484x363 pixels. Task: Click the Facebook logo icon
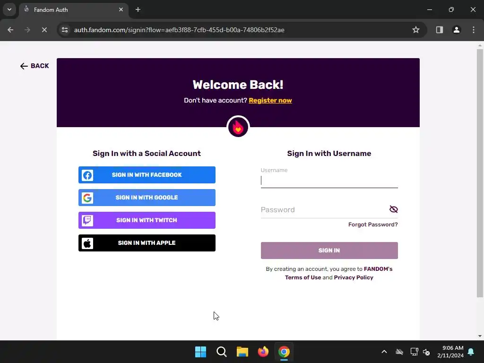click(87, 175)
